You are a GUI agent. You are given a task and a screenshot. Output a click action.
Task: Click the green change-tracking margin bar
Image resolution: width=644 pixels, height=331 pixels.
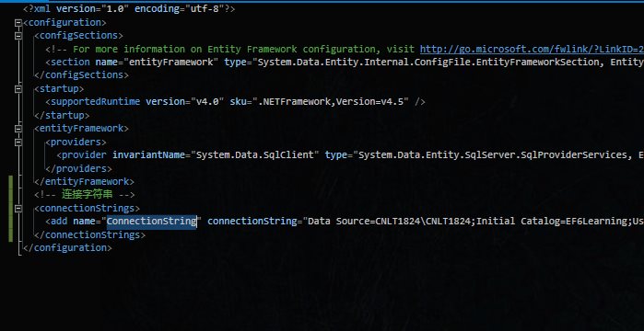point(11,208)
